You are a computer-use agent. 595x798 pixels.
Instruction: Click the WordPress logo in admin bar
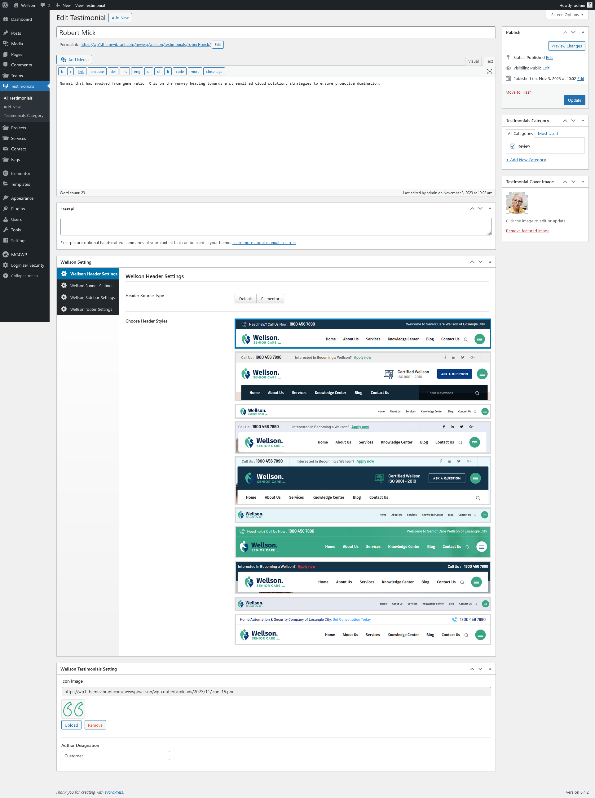point(5,5)
